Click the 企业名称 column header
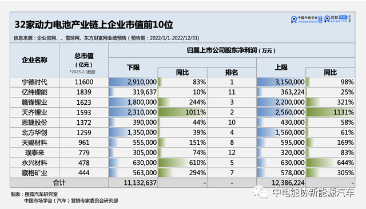 click(34, 60)
